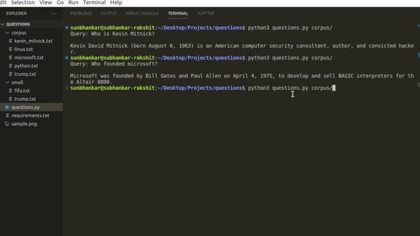Click 'Query: Who founded microsoft?' line

coord(114,64)
